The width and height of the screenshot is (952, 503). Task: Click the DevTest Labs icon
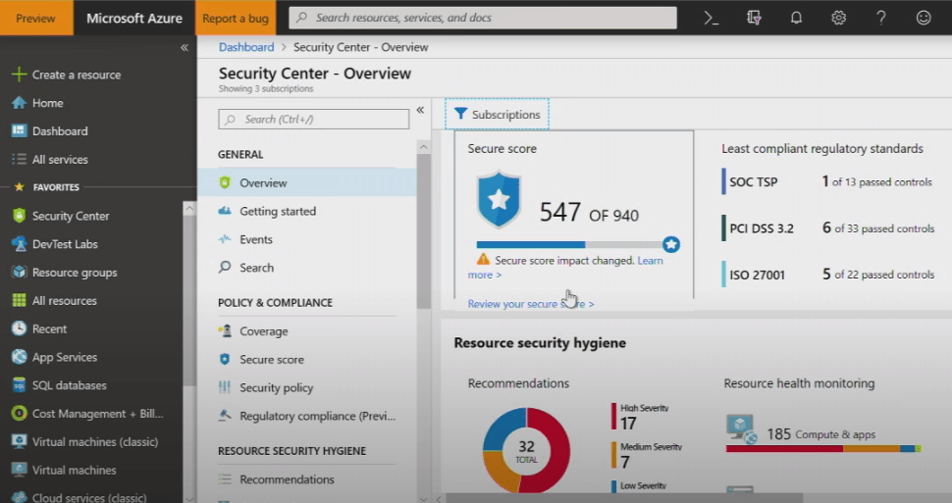(x=19, y=244)
